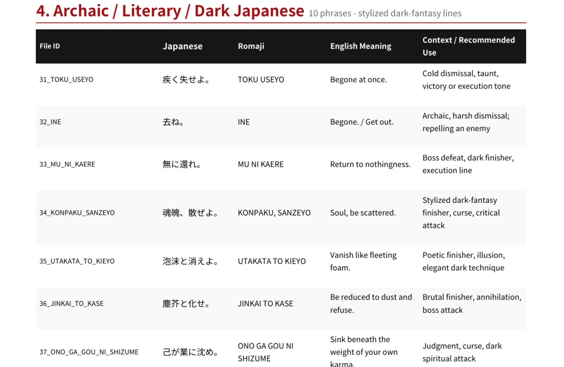Click the context "Judgment, curse, dark spiritual attack"
This screenshot has width=564, height=367.
[462, 352]
